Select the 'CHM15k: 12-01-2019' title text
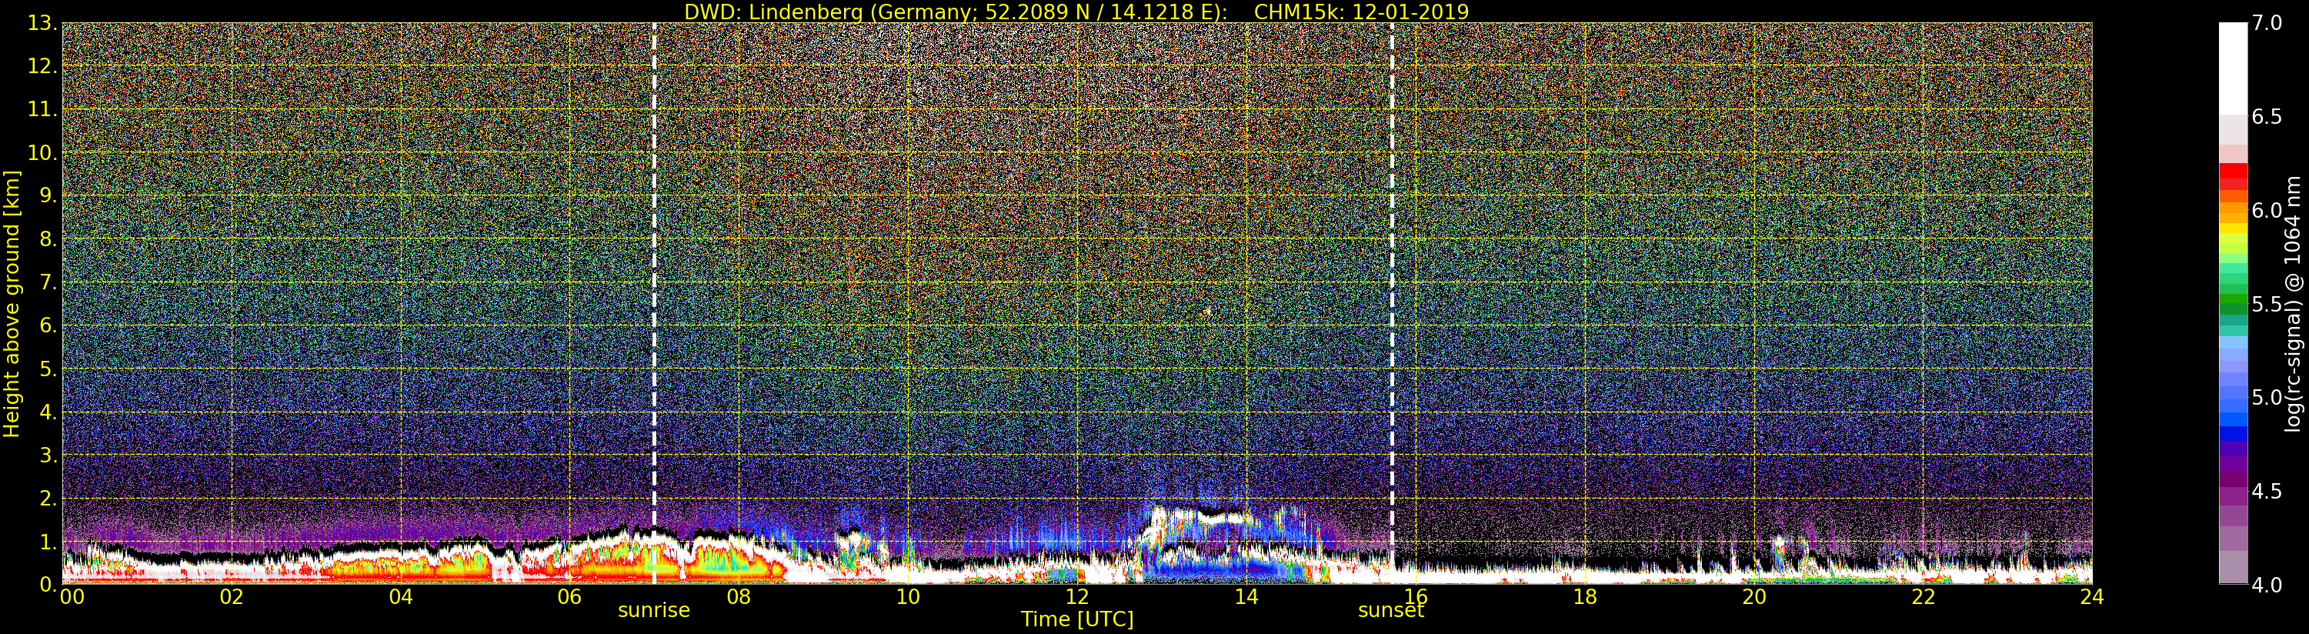The height and width of the screenshot is (634, 2309). coord(1360,12)
